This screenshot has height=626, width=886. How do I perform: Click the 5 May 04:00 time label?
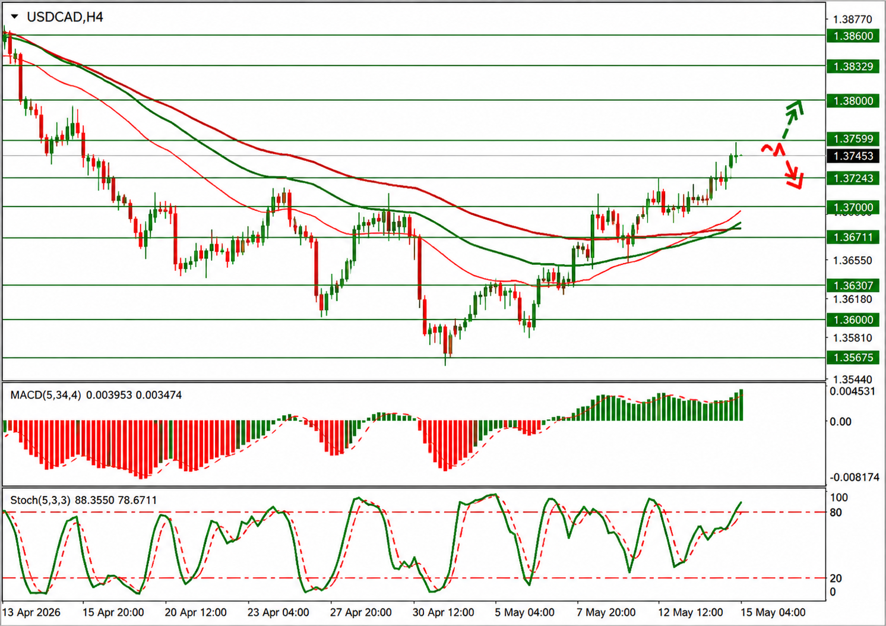coord(524,612)
